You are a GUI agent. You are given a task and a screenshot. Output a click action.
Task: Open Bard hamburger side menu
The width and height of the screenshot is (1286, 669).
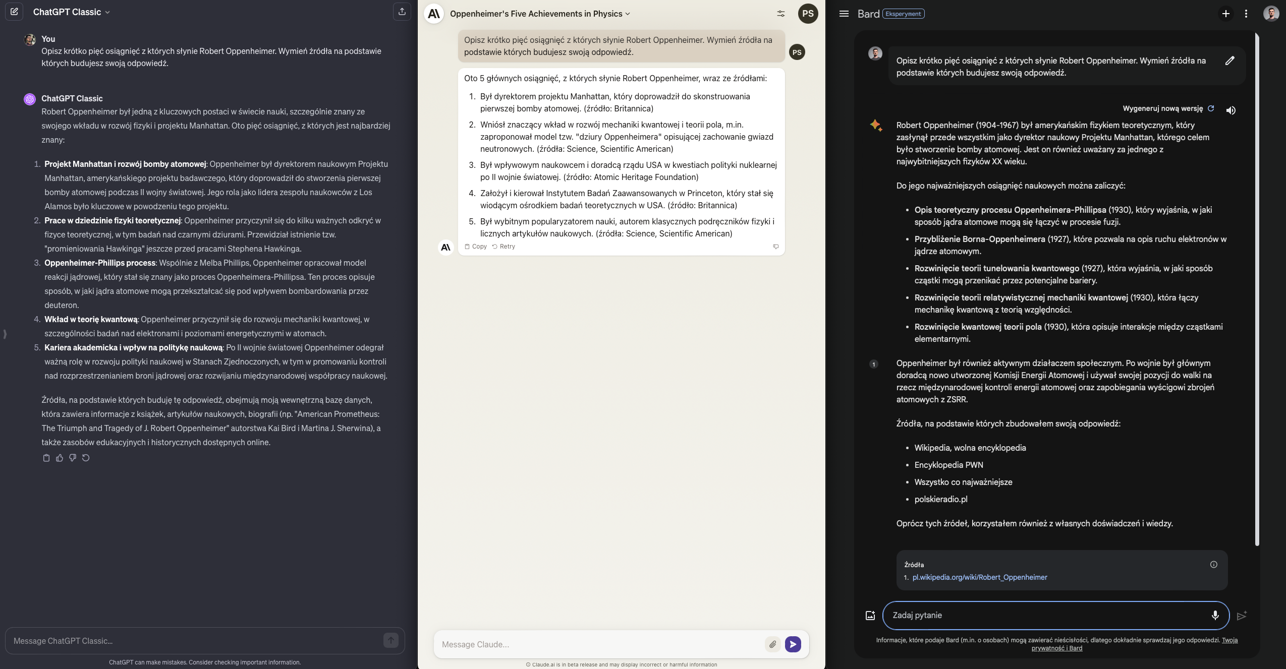(844, 14)
